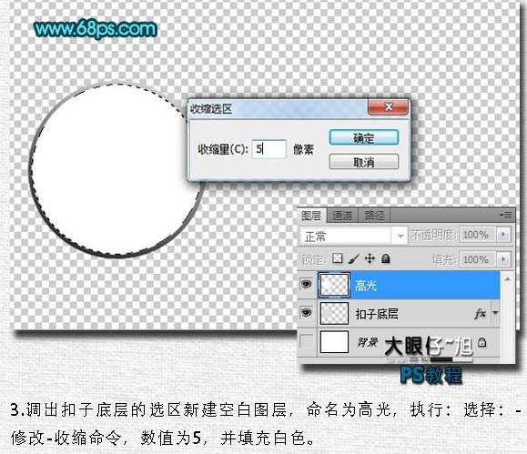Open the layers panel options menu
This screenshot has height=454, width=527.
click(506, 215)
